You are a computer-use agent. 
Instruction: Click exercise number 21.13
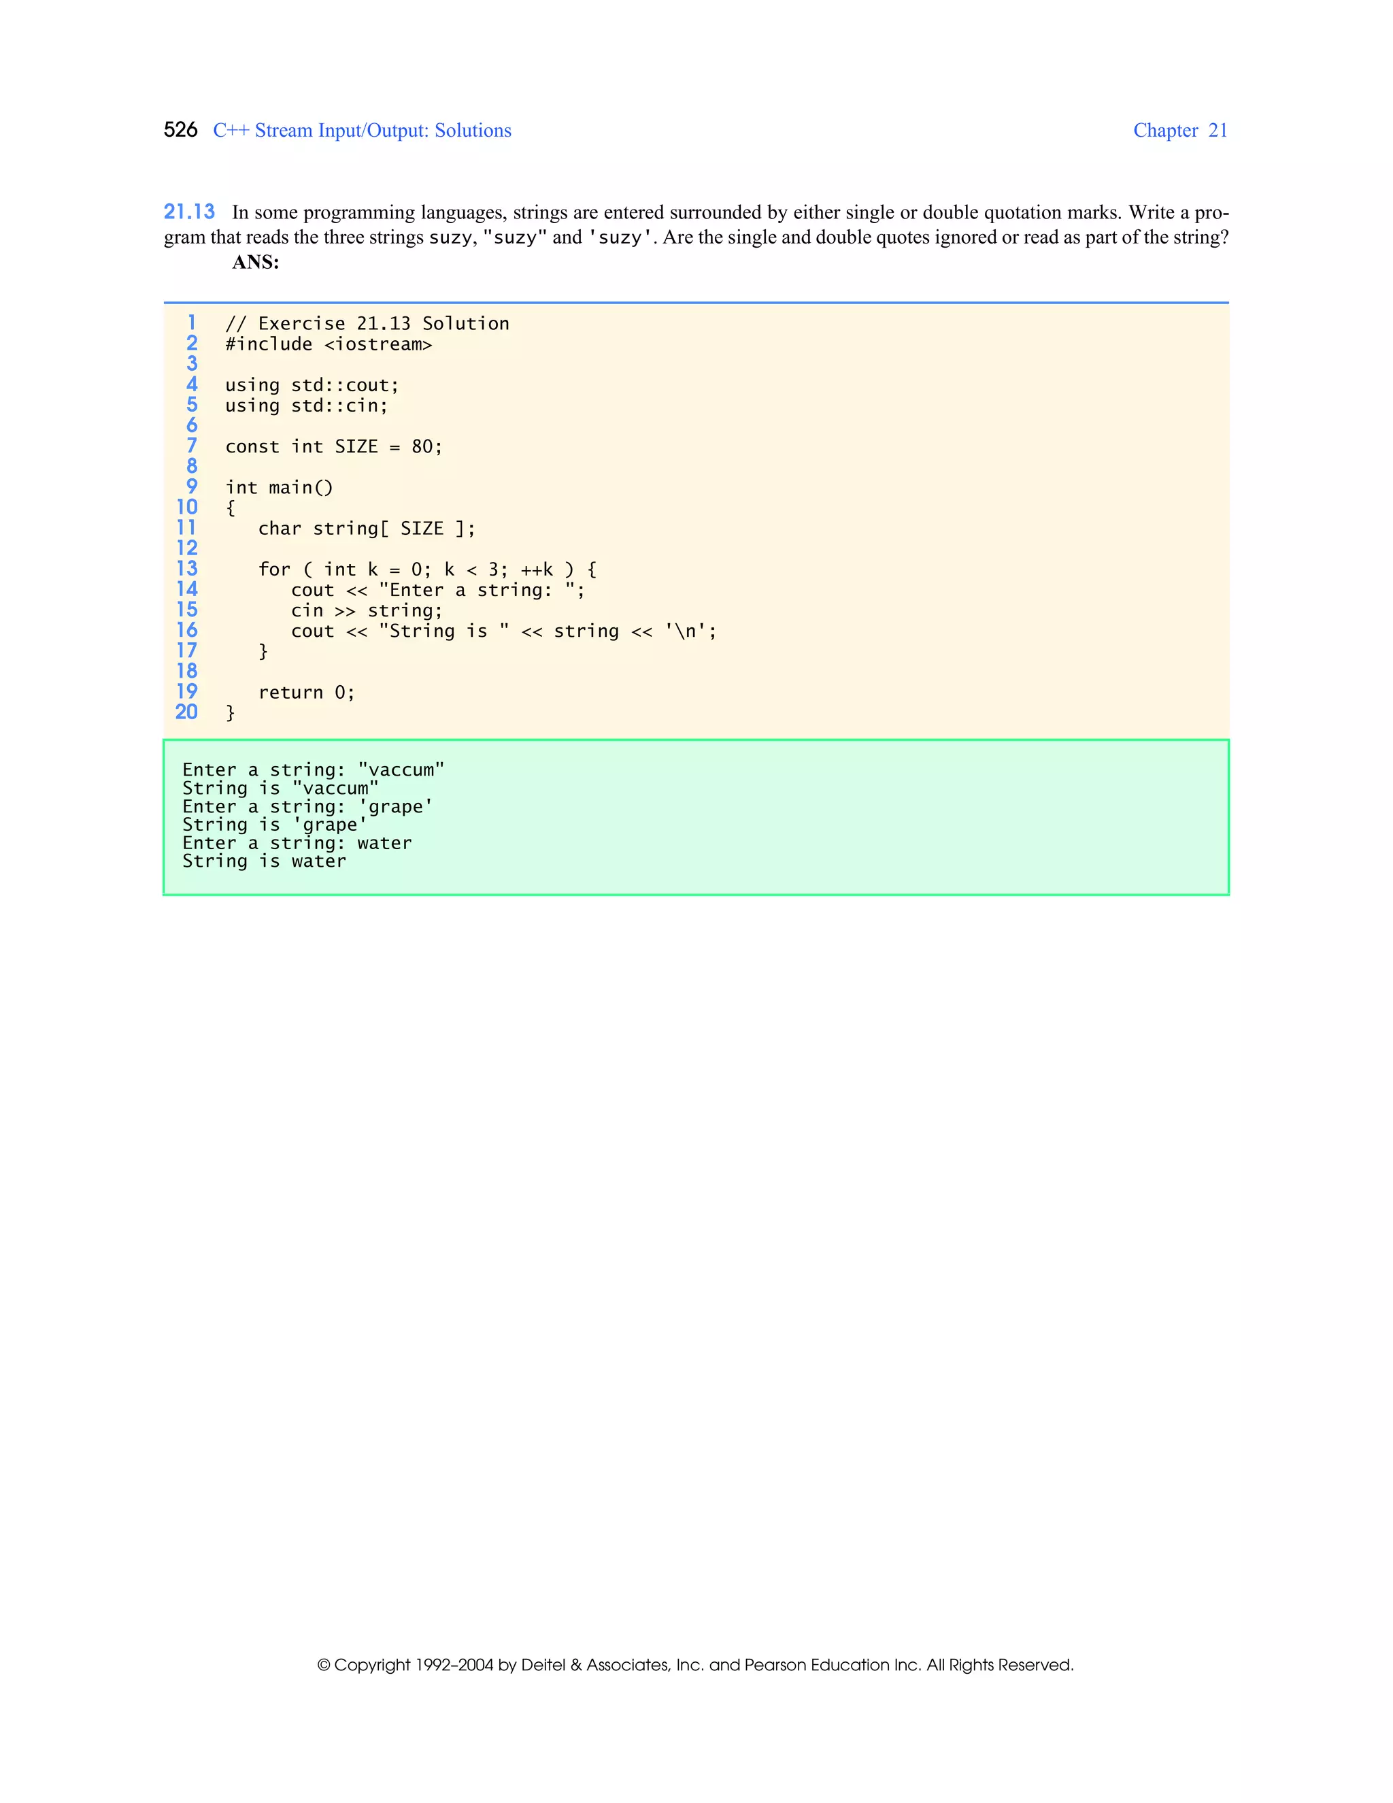tap(189, 212)
